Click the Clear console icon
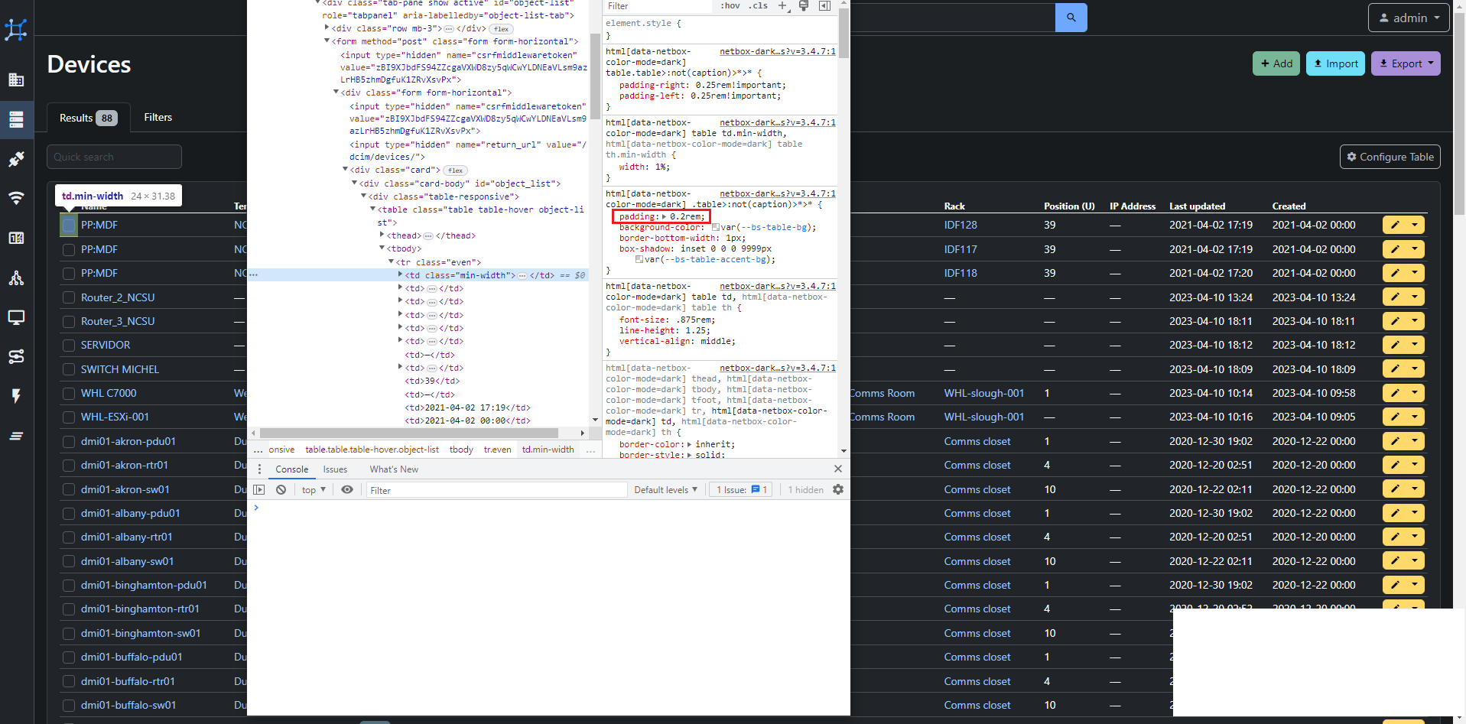Viewport: 1466px width, 724px height. (x=281, y=489)
